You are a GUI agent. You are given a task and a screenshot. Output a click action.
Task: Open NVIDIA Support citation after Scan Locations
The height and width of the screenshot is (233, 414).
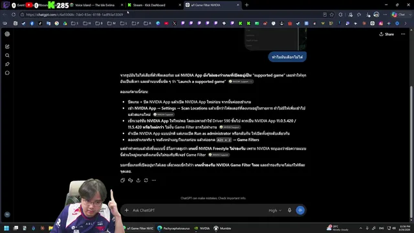pyautogui.click(x=164, y=115)
